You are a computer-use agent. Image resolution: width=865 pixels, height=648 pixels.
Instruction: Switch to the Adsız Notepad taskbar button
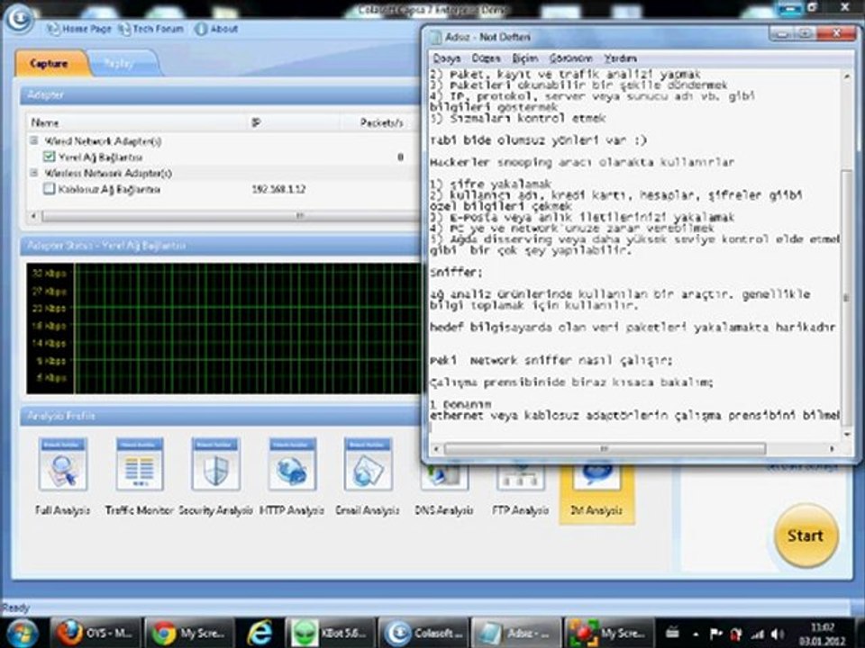pos(515,633)
